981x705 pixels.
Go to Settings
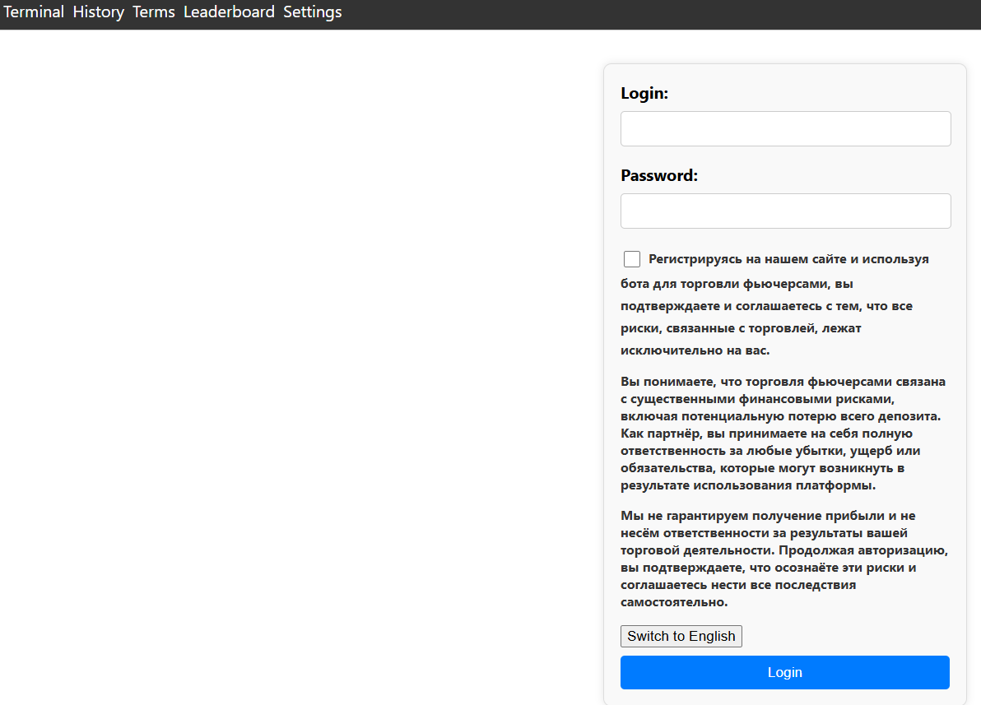(x=312, y=12)
